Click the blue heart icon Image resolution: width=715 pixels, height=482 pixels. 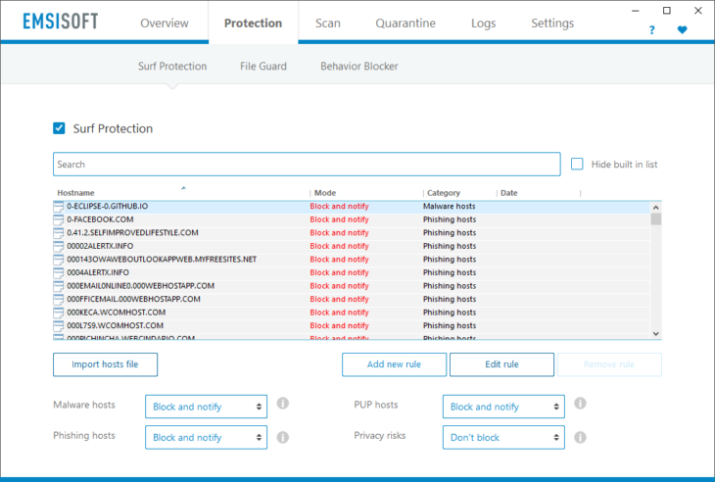point(682,30)
